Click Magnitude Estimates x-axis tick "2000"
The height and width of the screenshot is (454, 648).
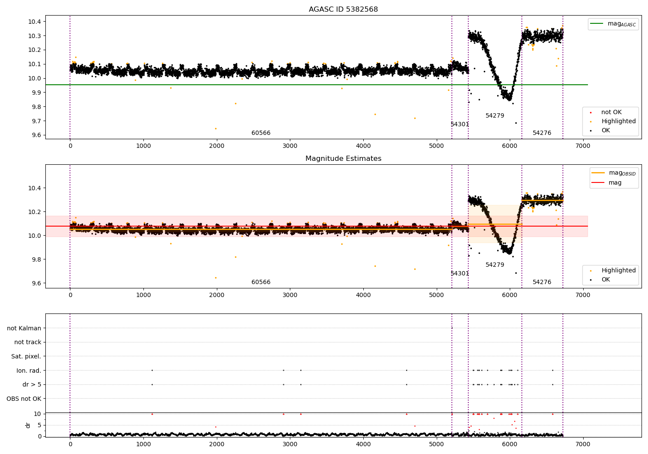[216, 295]
